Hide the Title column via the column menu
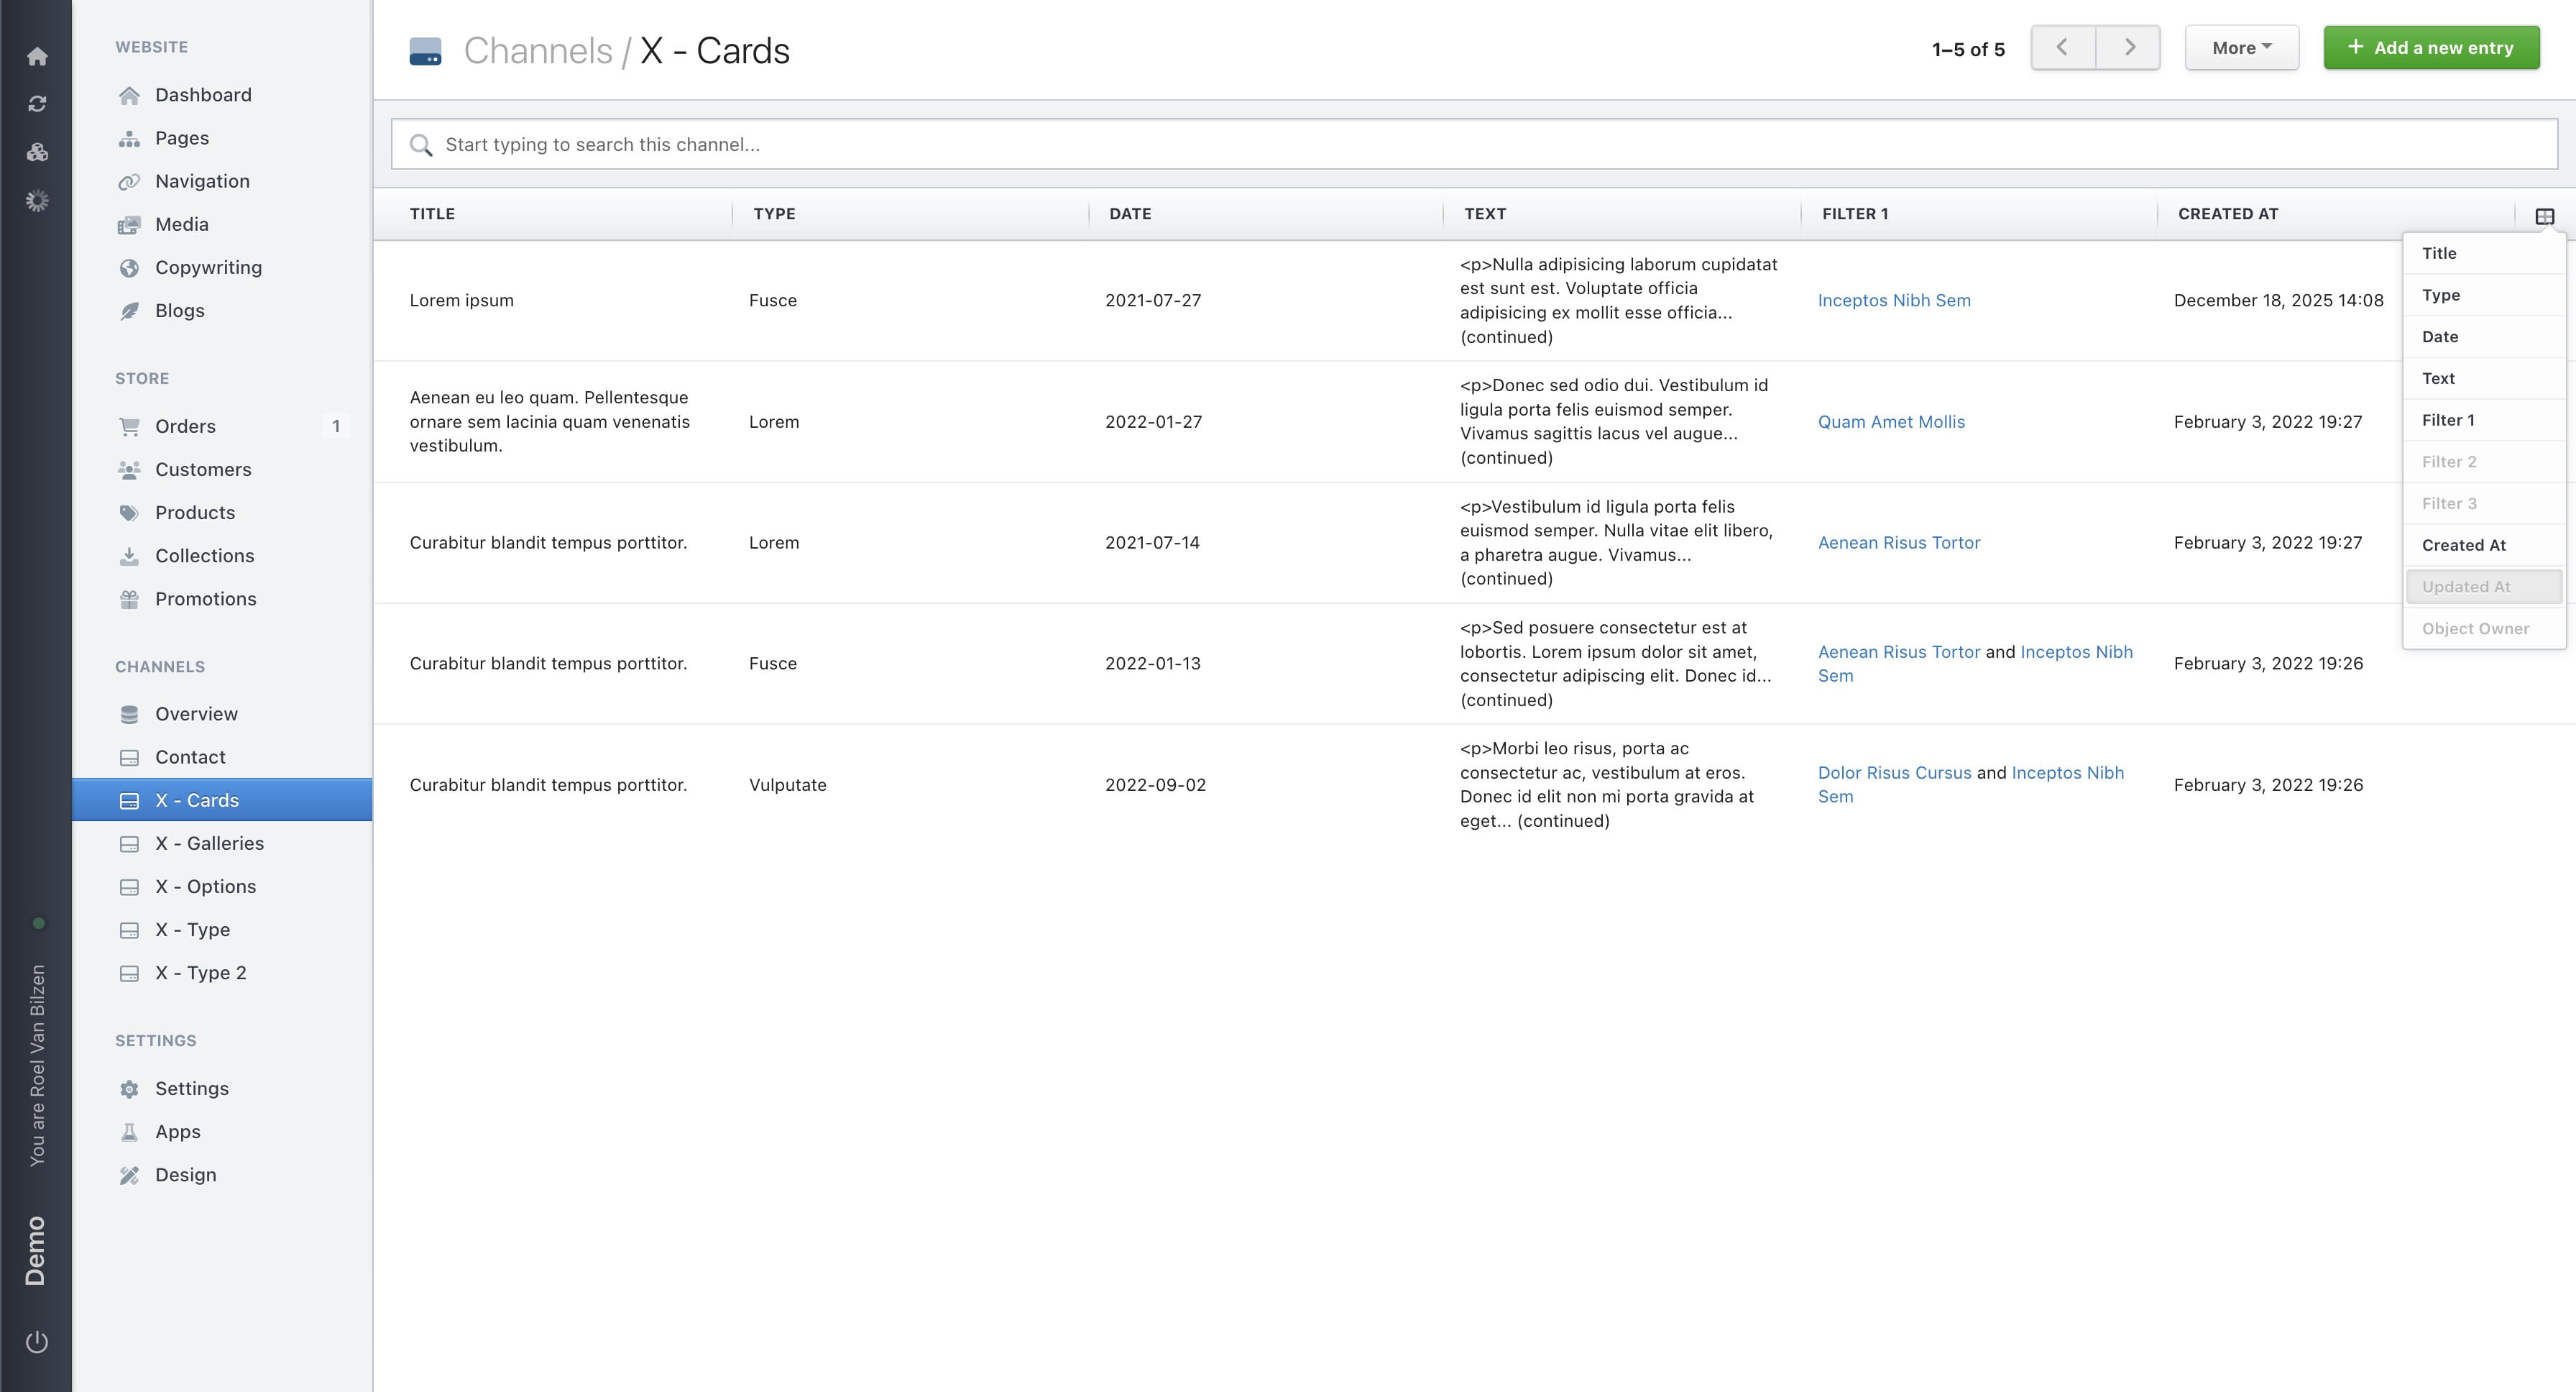 click(x=2439, y=253)
